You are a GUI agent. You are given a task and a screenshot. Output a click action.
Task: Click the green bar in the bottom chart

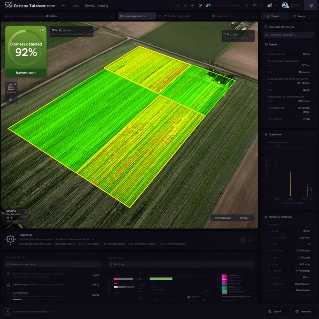click(x=161, y=279)
